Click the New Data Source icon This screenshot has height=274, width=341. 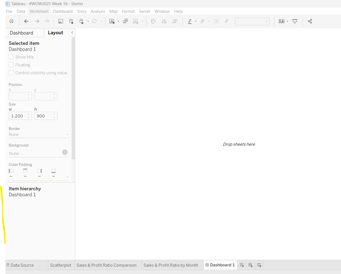71,21
